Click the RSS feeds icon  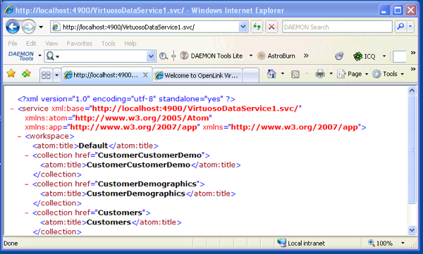pos(295,74)
